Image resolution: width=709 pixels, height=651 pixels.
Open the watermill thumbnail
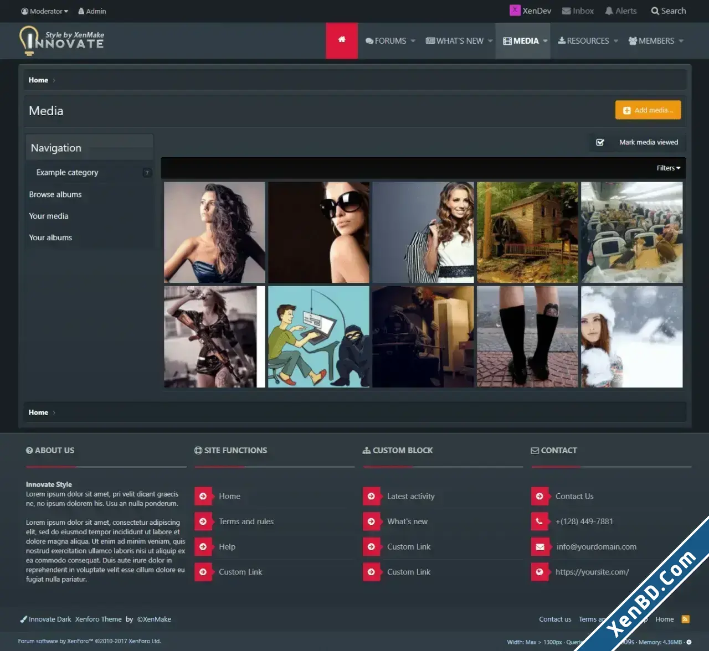point(527,232)
